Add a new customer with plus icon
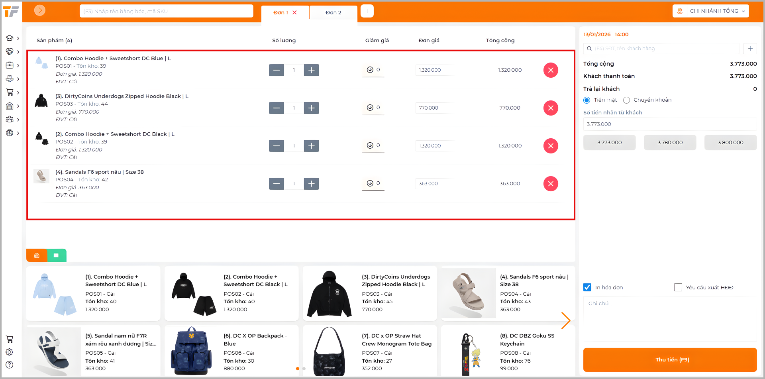The height and width of the screenshot is (379, 765). pyautogui.click(x=750, y=49)
